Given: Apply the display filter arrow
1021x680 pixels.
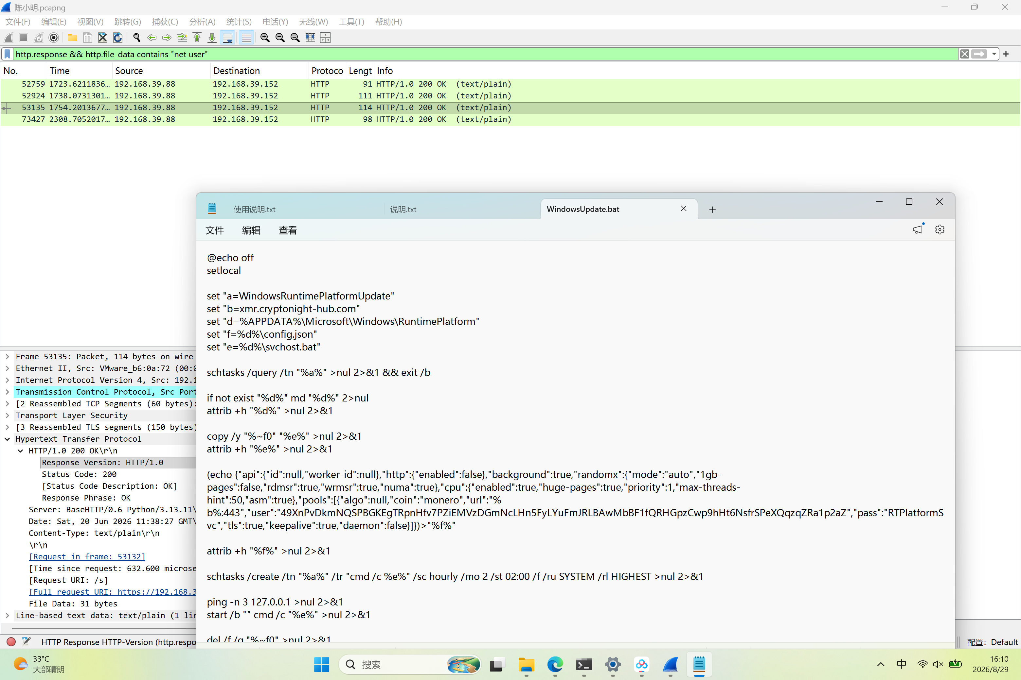Looking at the screenshot, I should pos(979,54).
